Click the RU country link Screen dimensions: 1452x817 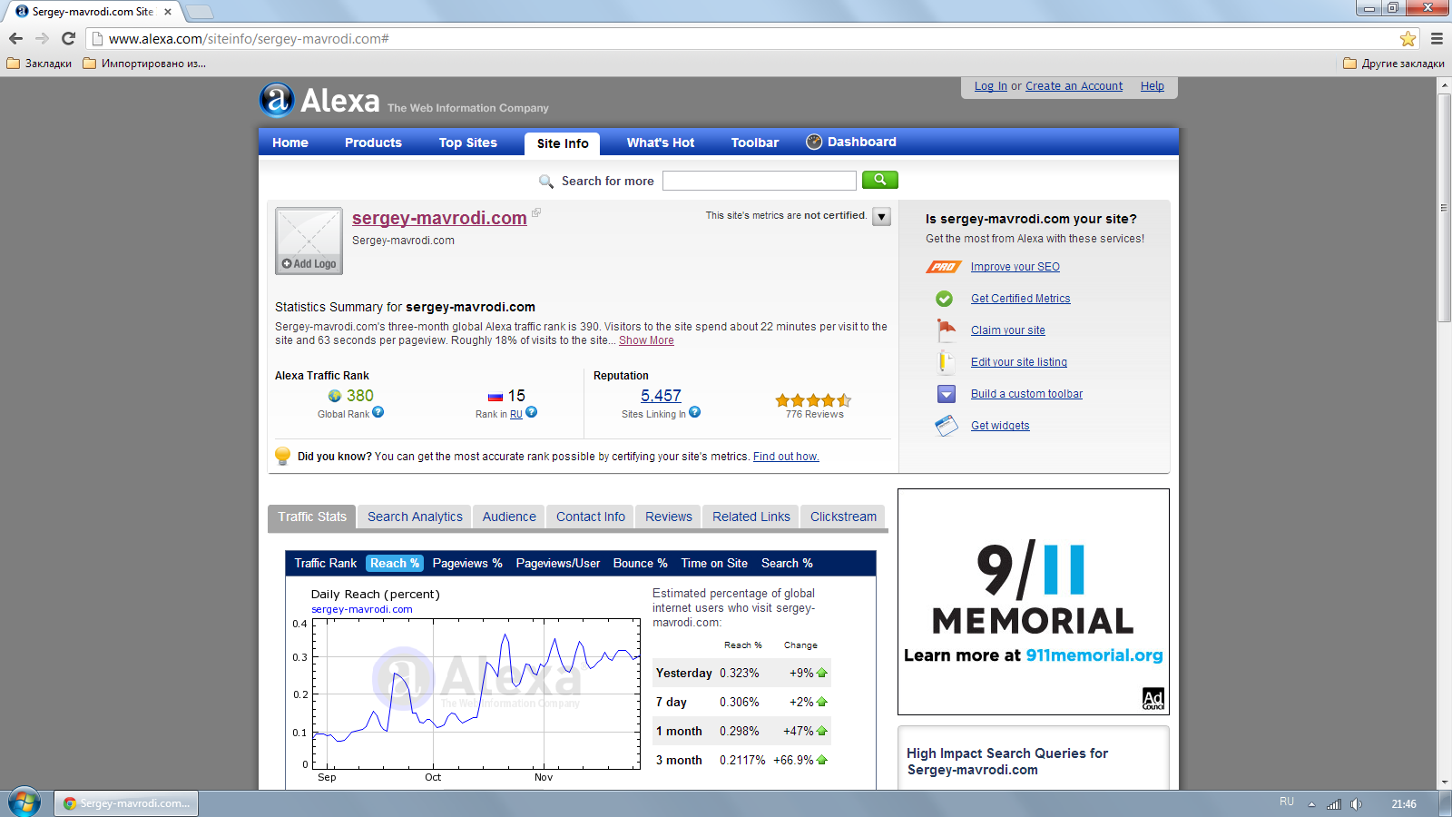click(x=516, y=414)
